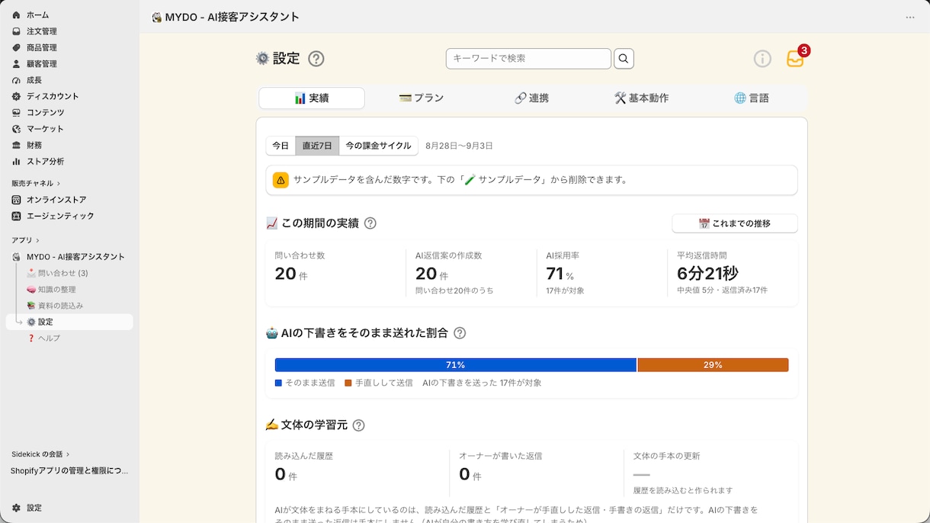Open 知識の整理 page
Screen dimensions: 930x523
pos(57,290)
